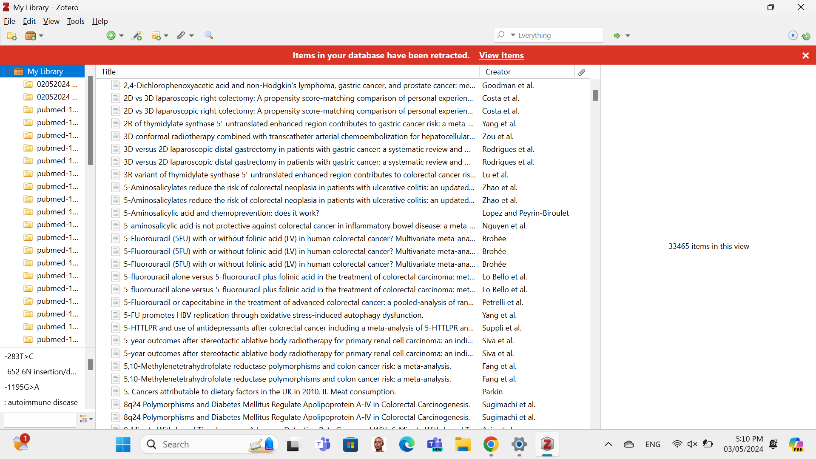Open the New Item dropdown arrow
The image size is (816, 459).
click(x=121, y=36)
